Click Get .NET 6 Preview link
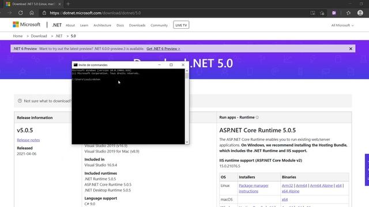Screen dimensions: 369x207 pyautogui.click(x=163, y=49)
